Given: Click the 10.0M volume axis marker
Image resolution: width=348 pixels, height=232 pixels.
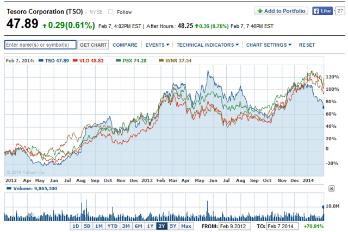Looking at the screenshot, I should click(332, 206).
